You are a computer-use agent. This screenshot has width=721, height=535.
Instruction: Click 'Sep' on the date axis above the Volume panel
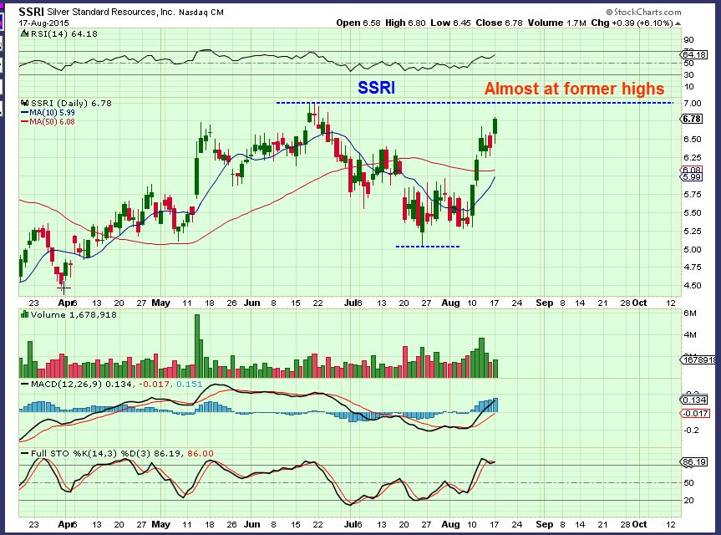(x=545, y=303)
